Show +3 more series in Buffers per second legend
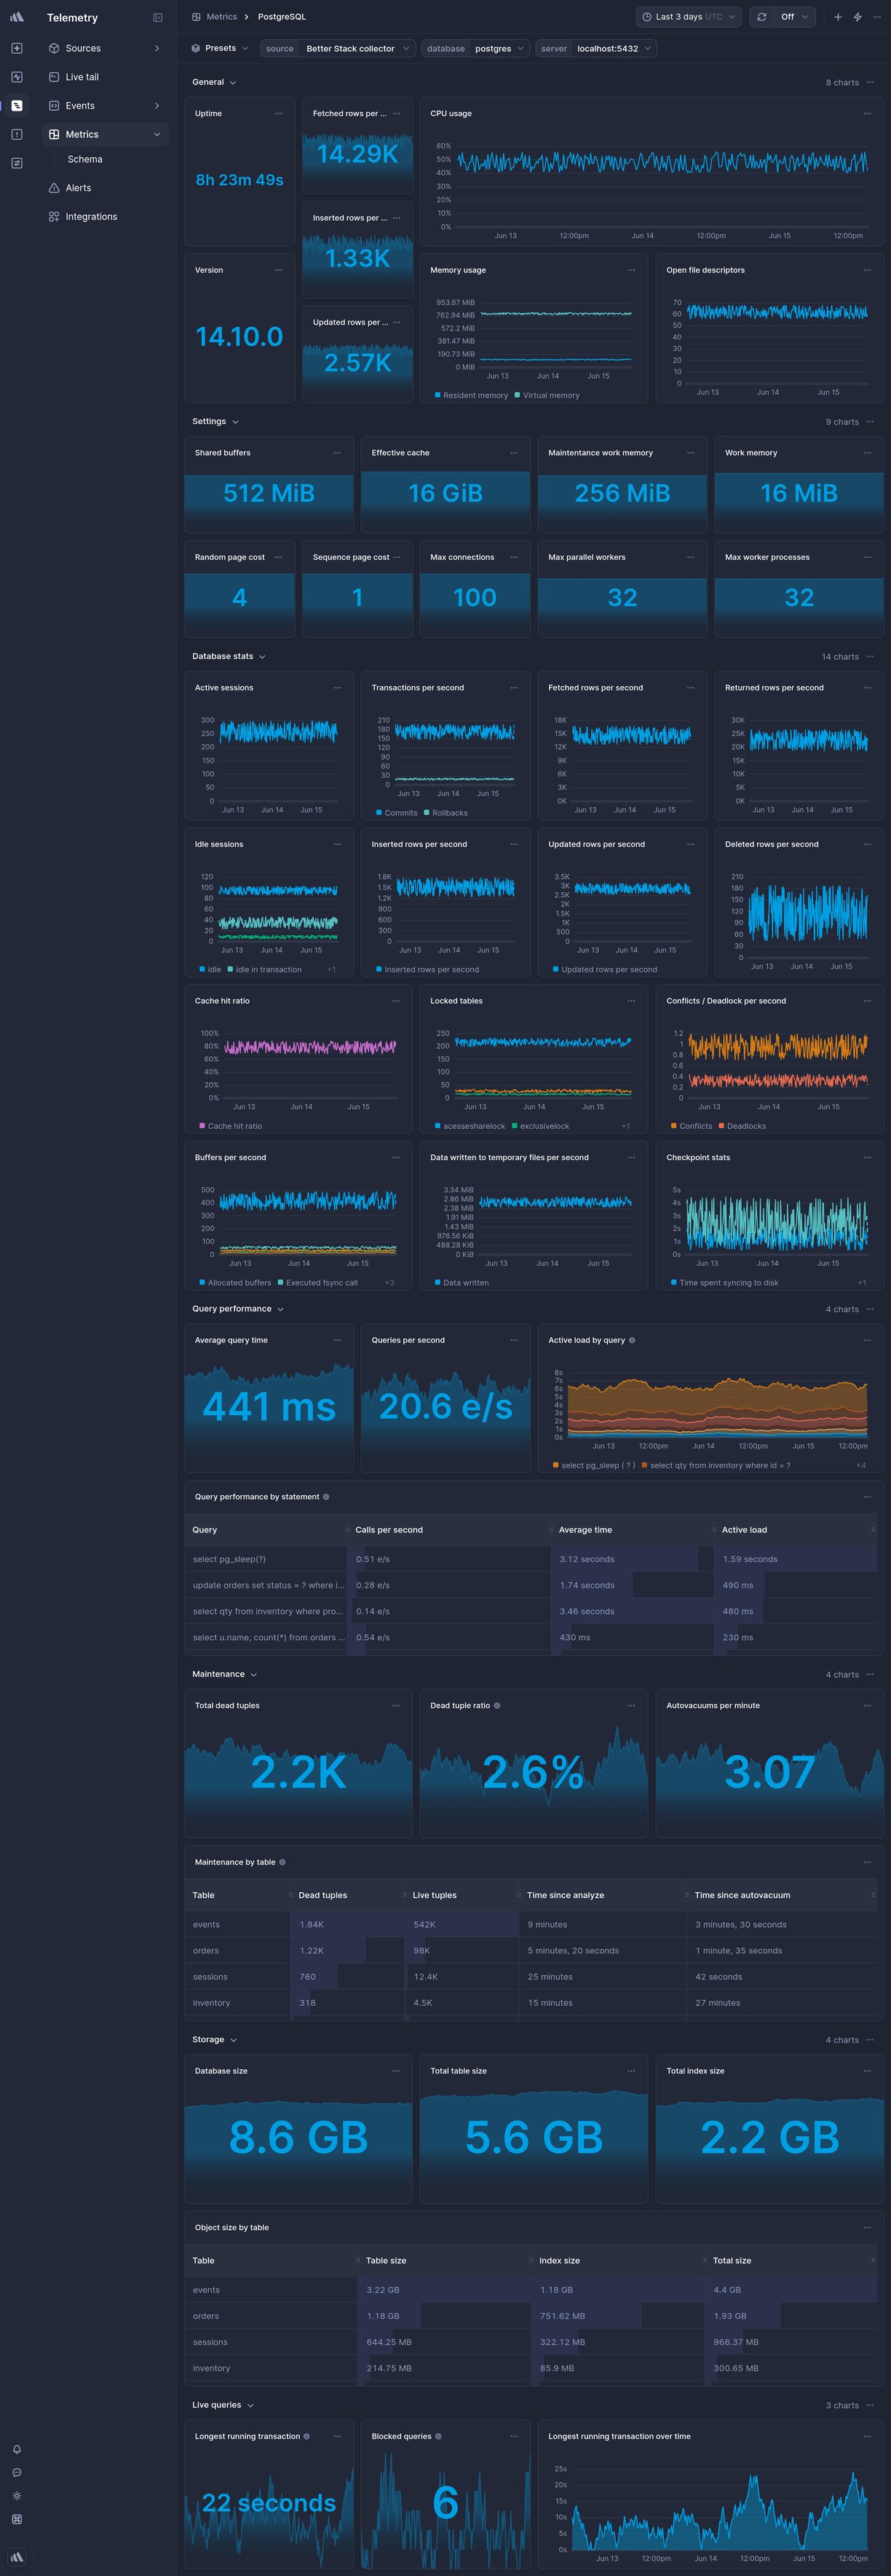891x2576 pixels. click(x=389, y=1282)
